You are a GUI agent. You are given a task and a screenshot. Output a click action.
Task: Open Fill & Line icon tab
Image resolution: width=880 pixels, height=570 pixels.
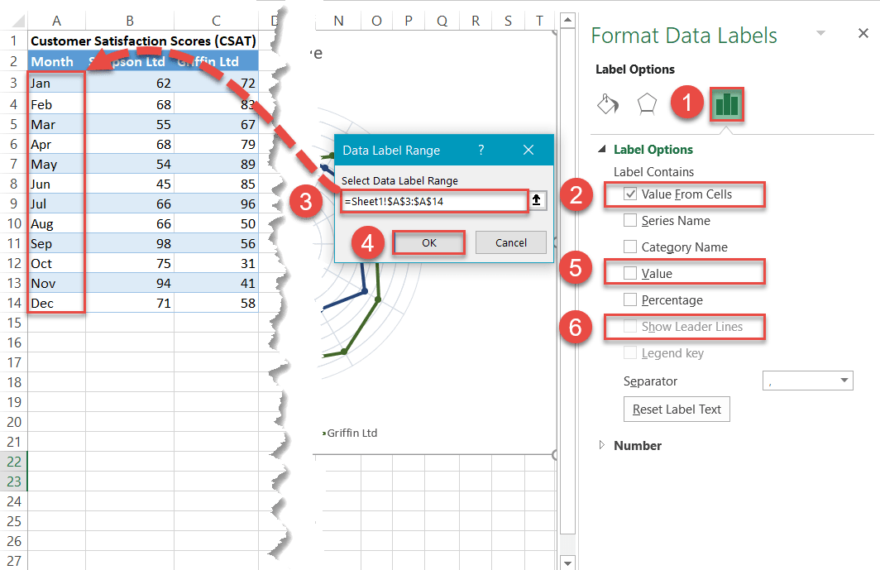coord(608,104)
